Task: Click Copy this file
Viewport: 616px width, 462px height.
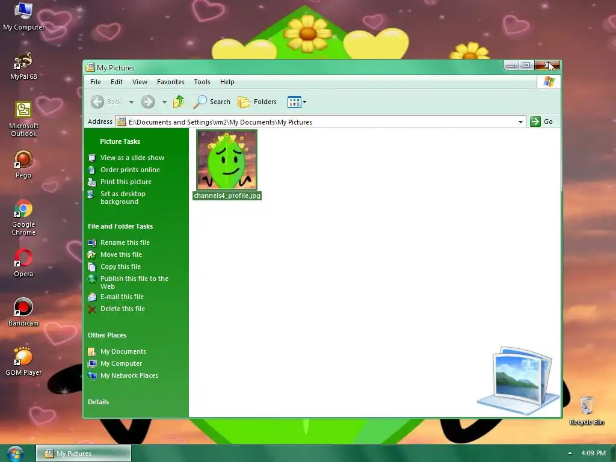Action: [x=120, y=266]
